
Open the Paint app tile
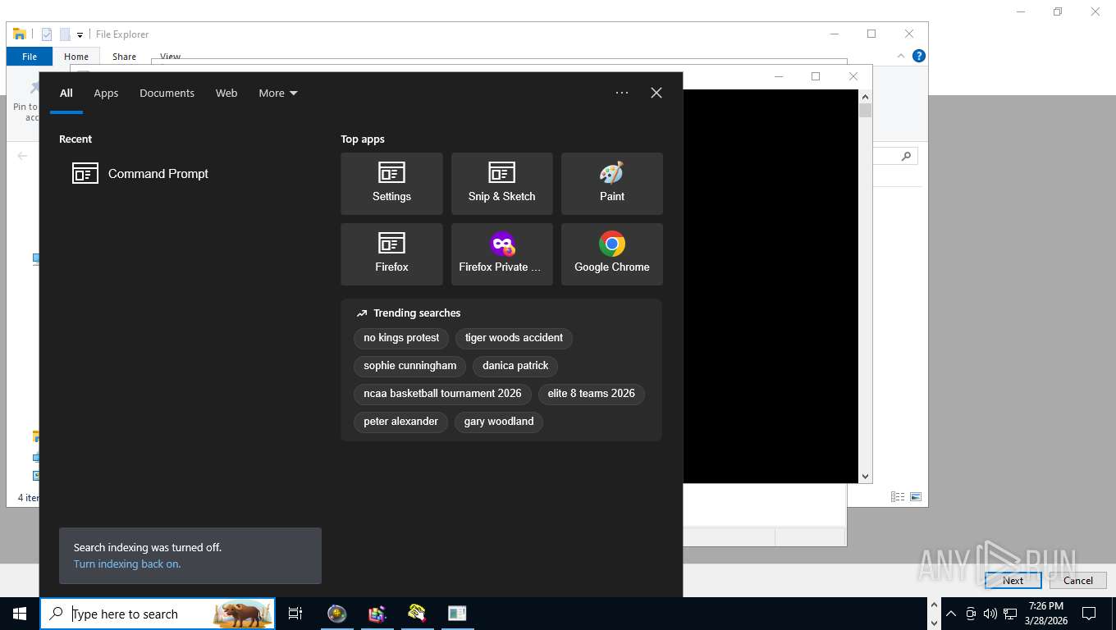[611, 183]
